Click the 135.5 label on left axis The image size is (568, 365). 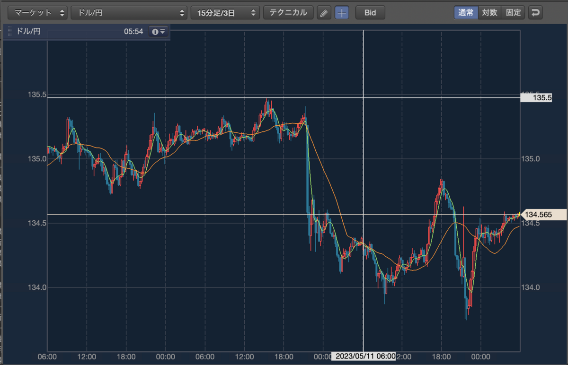pos(37,95)
